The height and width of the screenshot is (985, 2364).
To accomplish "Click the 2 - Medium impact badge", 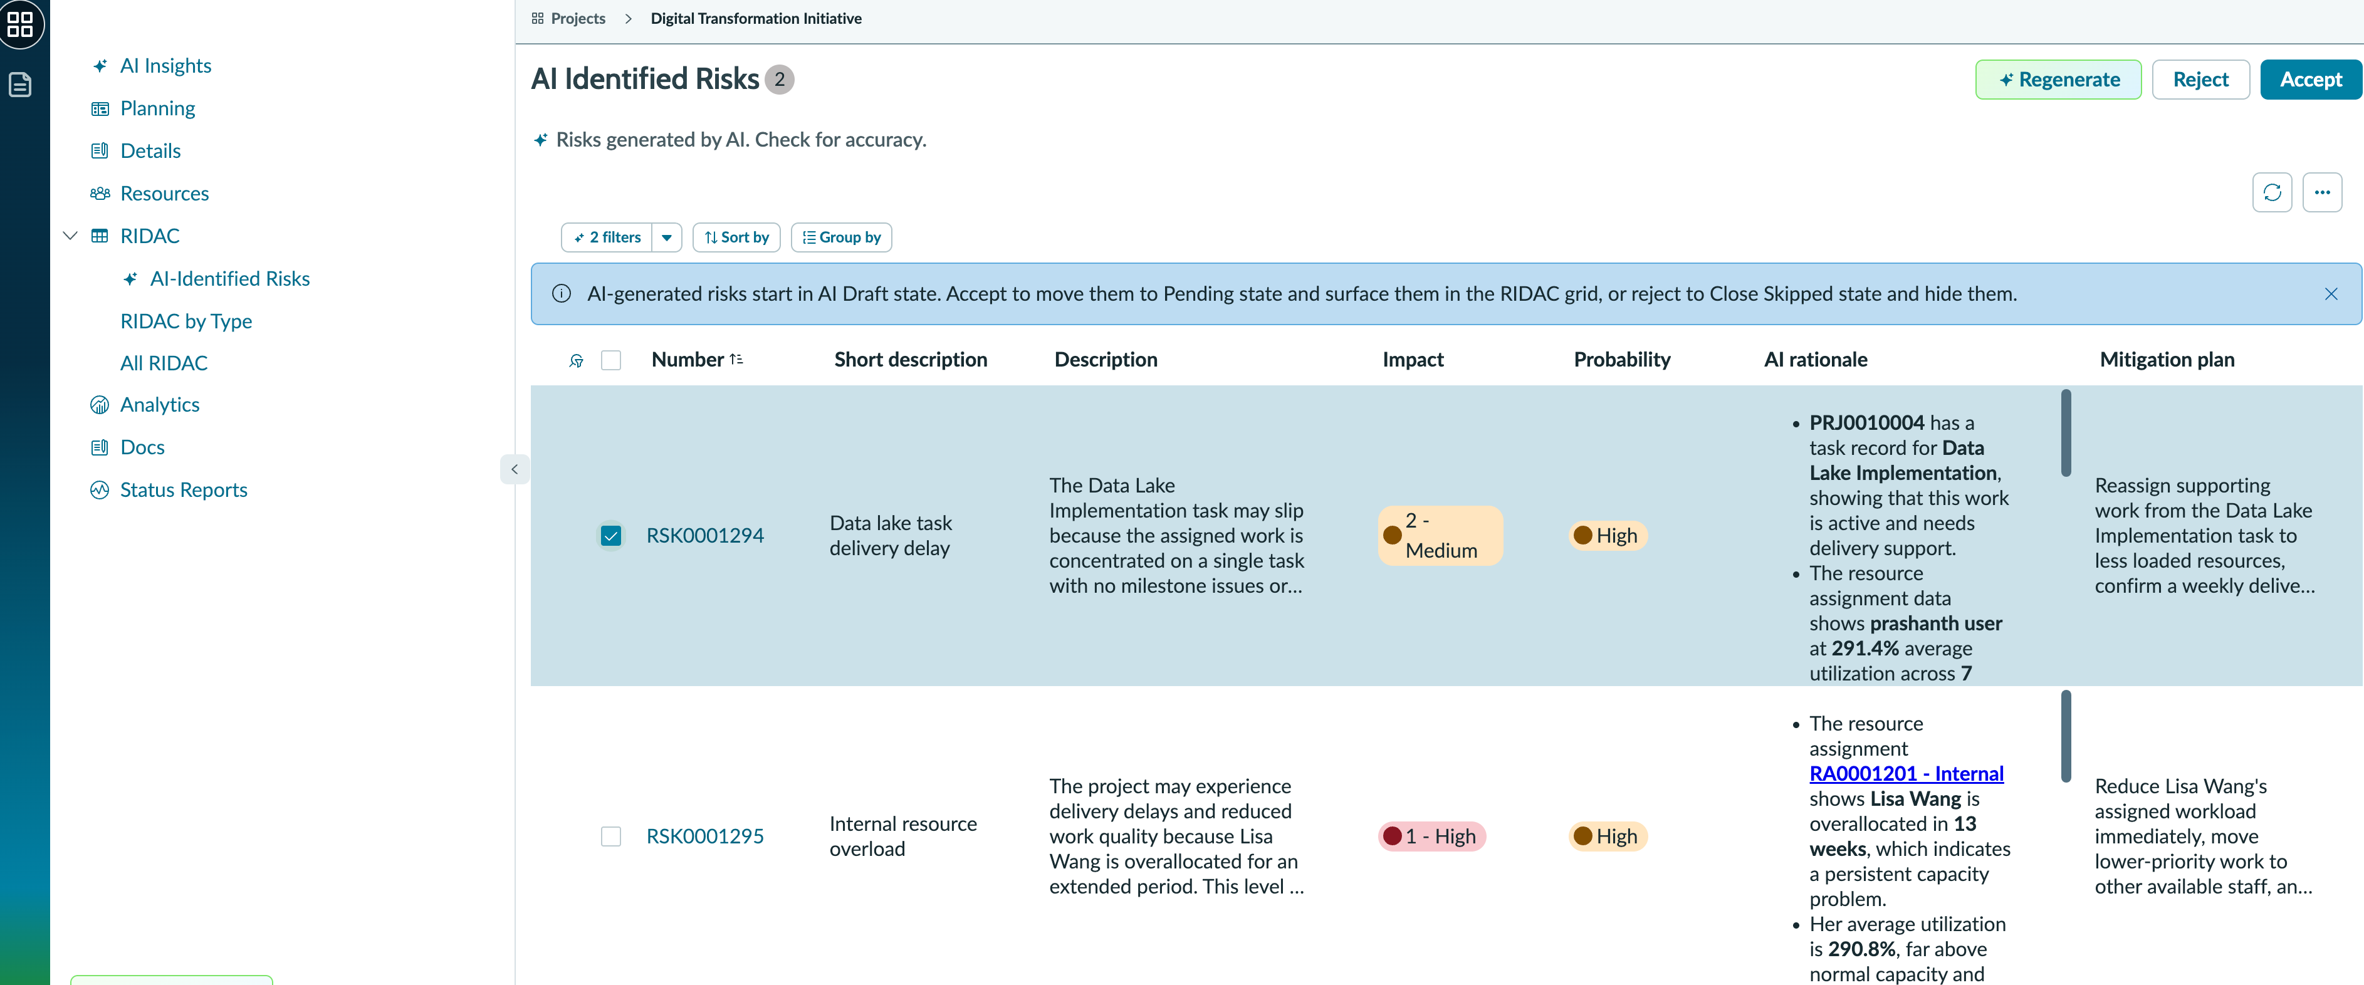I will coord(1440,536).
